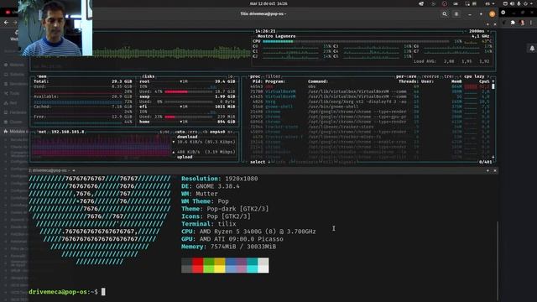The height and width of the screenshot is (302, 537).
Task: Toggle btop 'reverse' sort option
Action: click(x=431, y=76)
